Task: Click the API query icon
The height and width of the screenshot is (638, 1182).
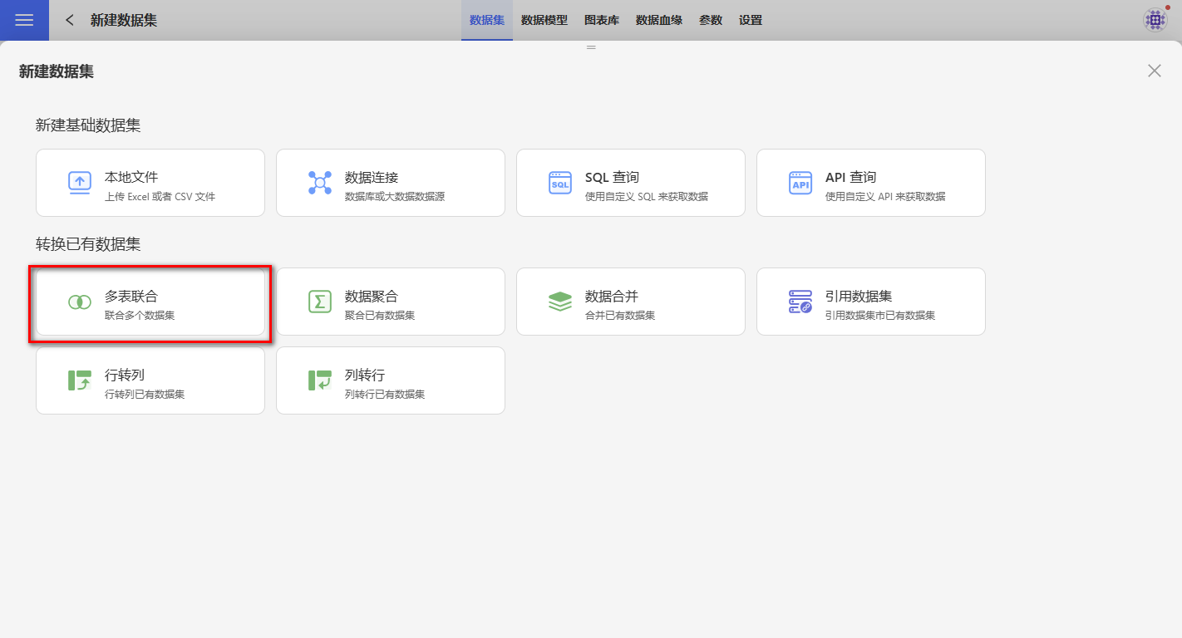Action: pyautogui.click(x=800, y=183)
